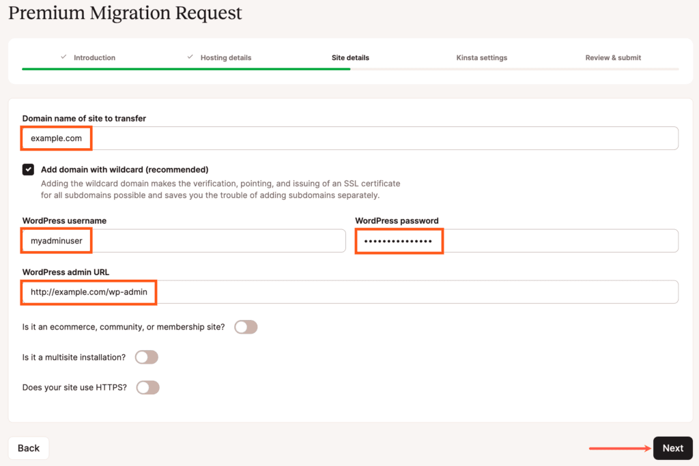
Task: Enable the ecommerce, community, or membership toggle
Action: pos(246,327)
